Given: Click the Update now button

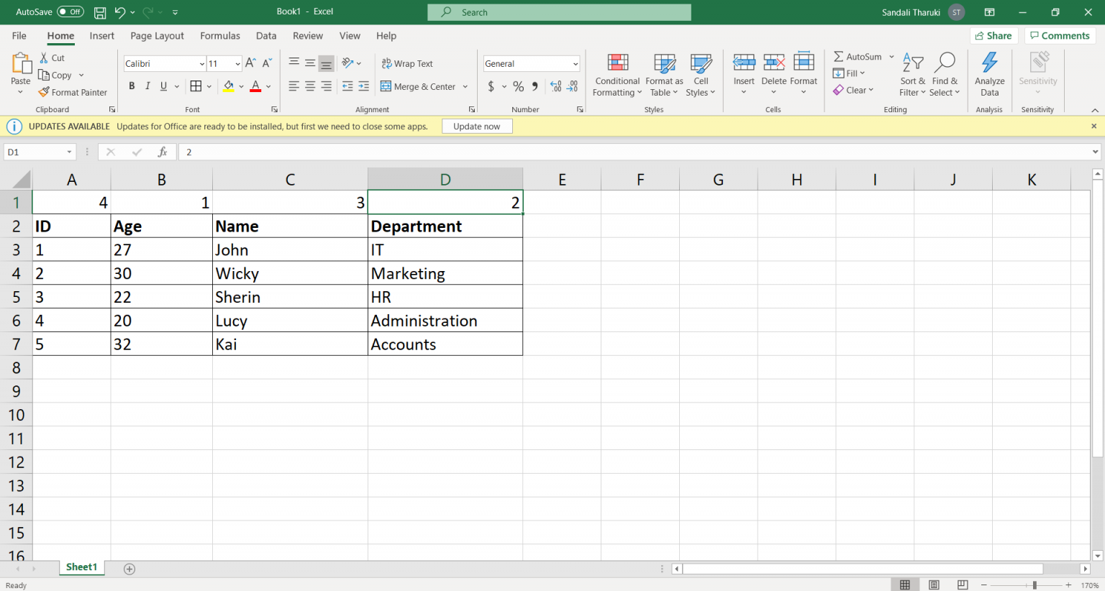Looking at the screenshot, I should 476,127.
